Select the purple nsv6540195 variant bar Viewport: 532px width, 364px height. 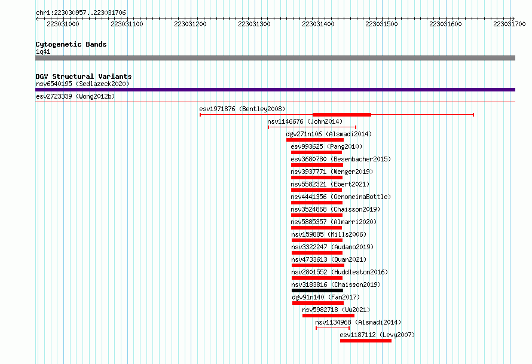tap(275, 90)
